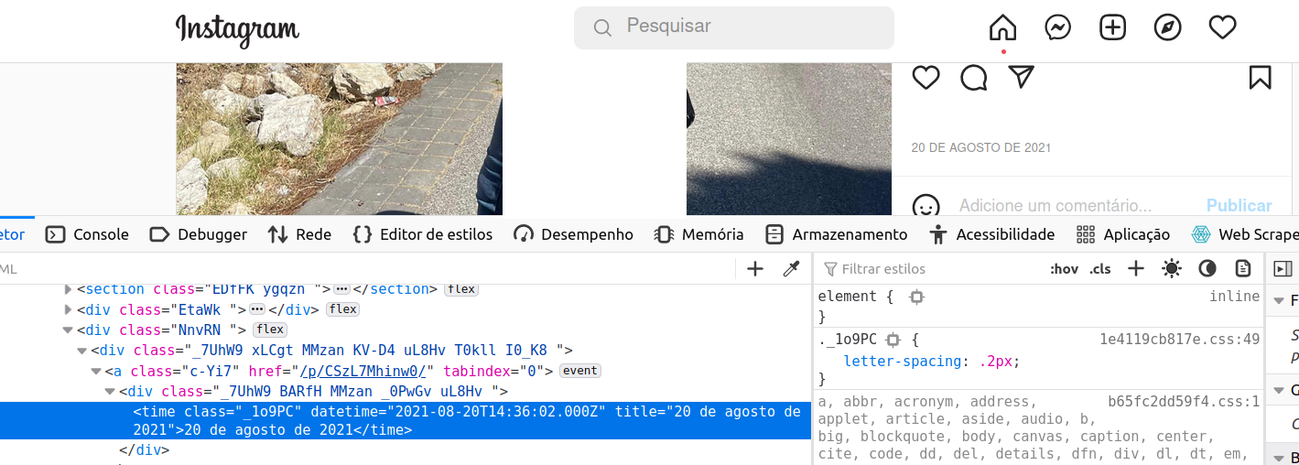Collapse the div ending with I0_K8
The height and width of the screenshot is (465, 1299).
[x=81, y=351]
